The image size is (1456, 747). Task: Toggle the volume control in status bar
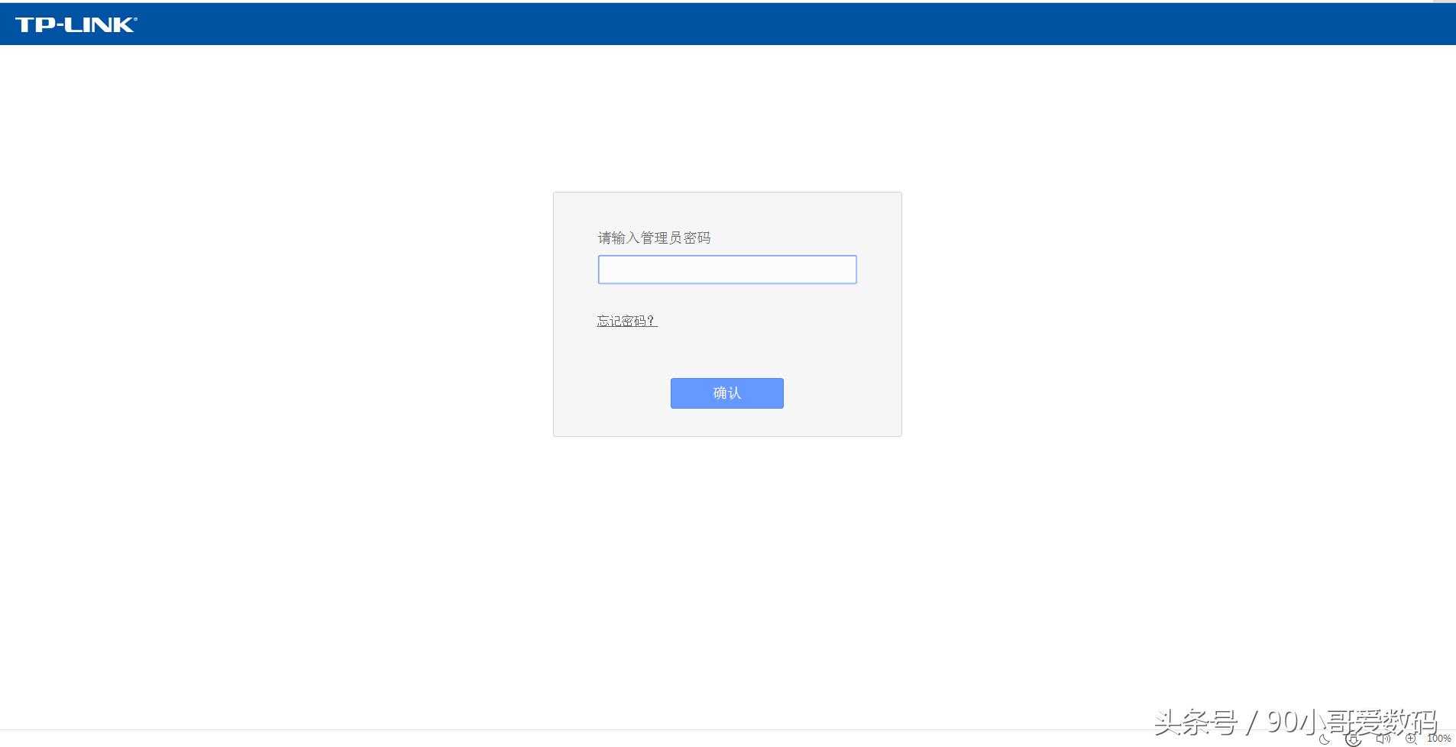coord(1381,738)
